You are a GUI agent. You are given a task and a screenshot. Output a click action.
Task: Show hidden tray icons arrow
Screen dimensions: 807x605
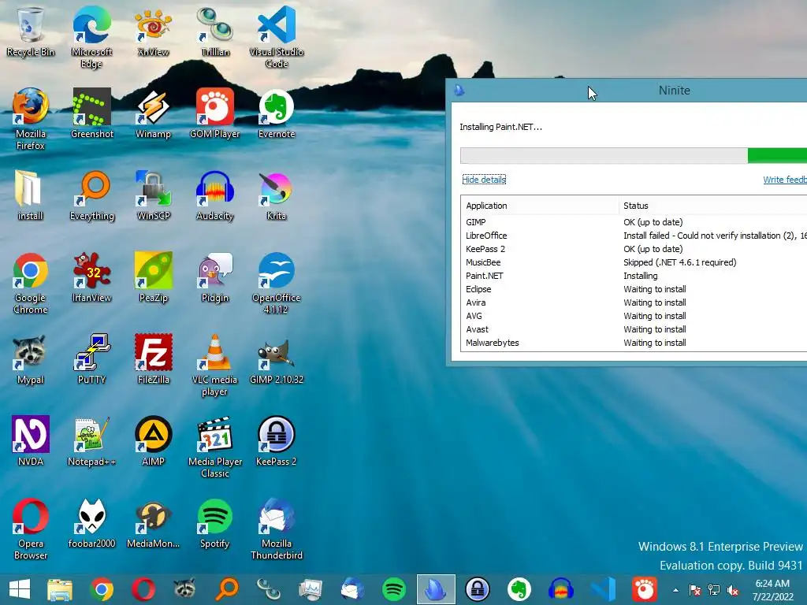tap(675, 590)
